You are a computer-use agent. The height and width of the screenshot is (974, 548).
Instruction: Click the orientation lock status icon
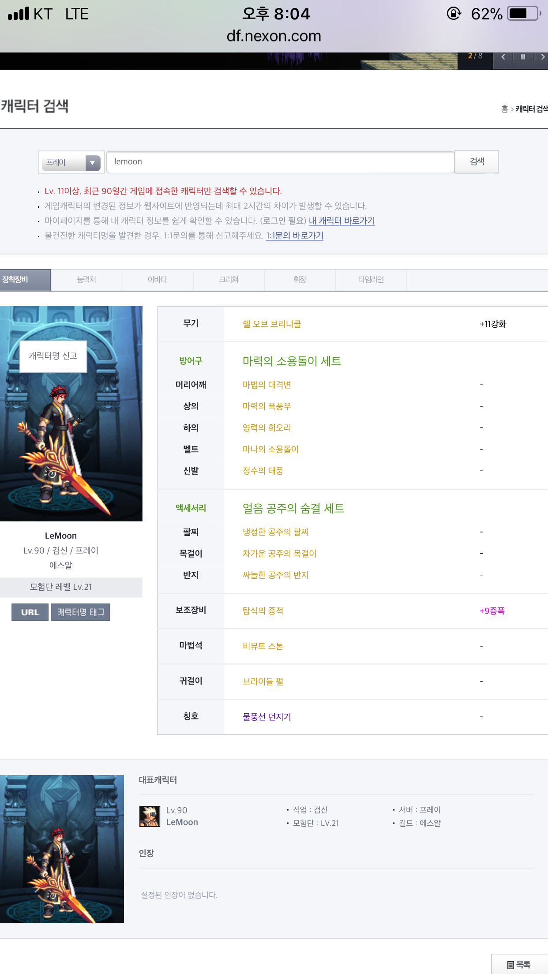click(x=454, y=14)
